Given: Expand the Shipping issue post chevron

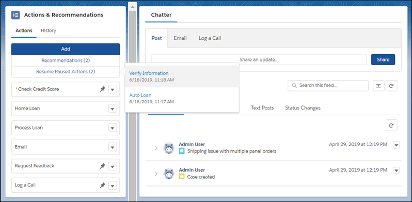Looking at the screenshot, I should tap(156, 148).
